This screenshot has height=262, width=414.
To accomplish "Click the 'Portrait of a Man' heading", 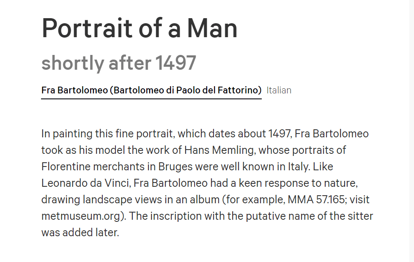I will (140, 28).
